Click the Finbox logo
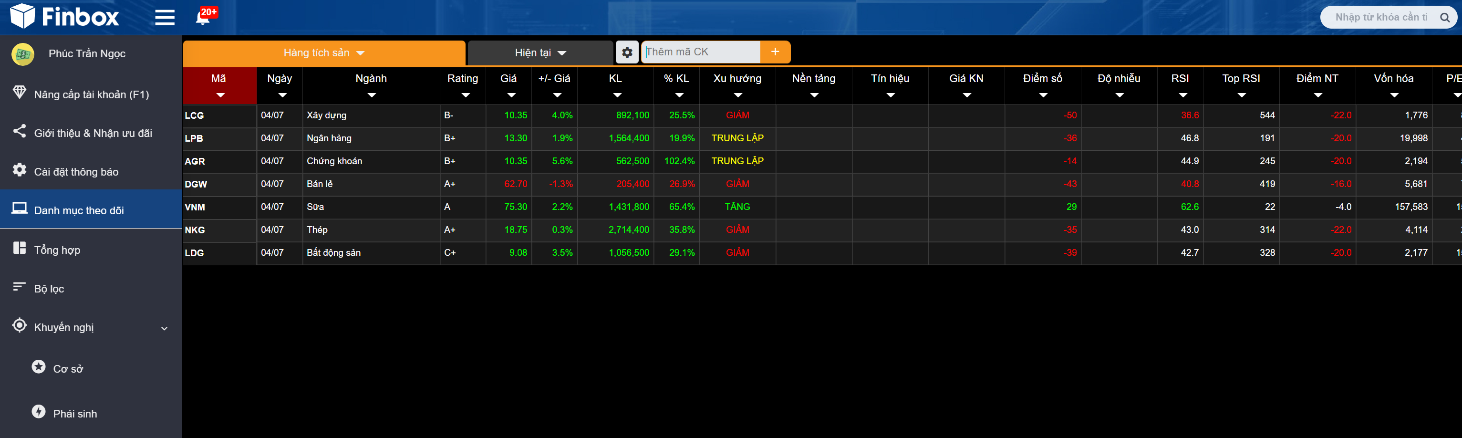Viewport: 1462px width, 438px height. coord(65,16)
